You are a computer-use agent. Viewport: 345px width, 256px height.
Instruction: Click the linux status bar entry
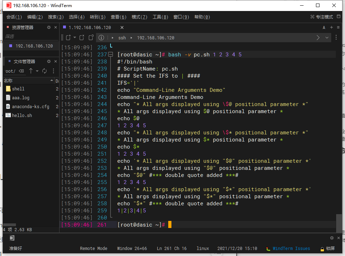(203, 249)
